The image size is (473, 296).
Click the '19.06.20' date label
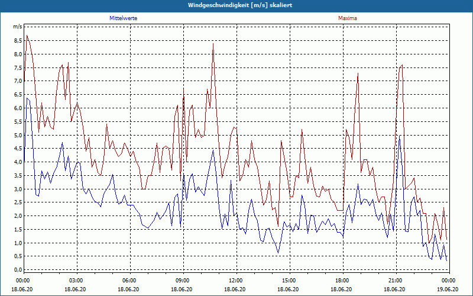coord(448,289)
